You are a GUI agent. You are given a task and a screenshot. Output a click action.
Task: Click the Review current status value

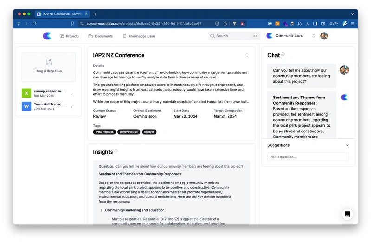(99, 116)
